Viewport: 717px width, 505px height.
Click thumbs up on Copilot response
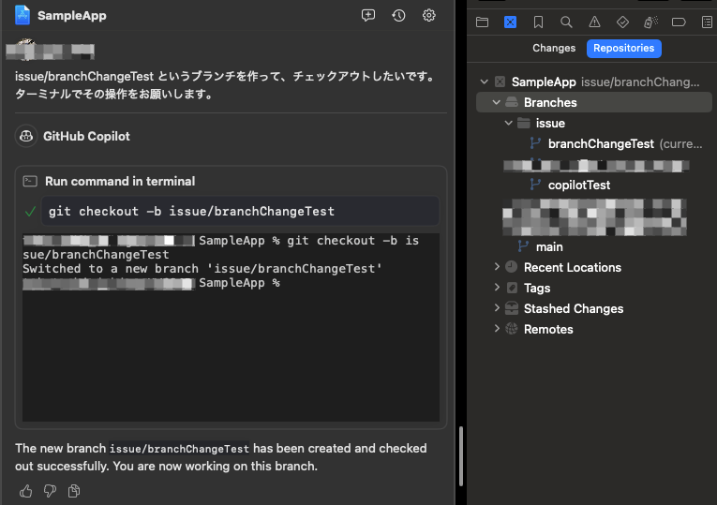click(x=26, y=491)
